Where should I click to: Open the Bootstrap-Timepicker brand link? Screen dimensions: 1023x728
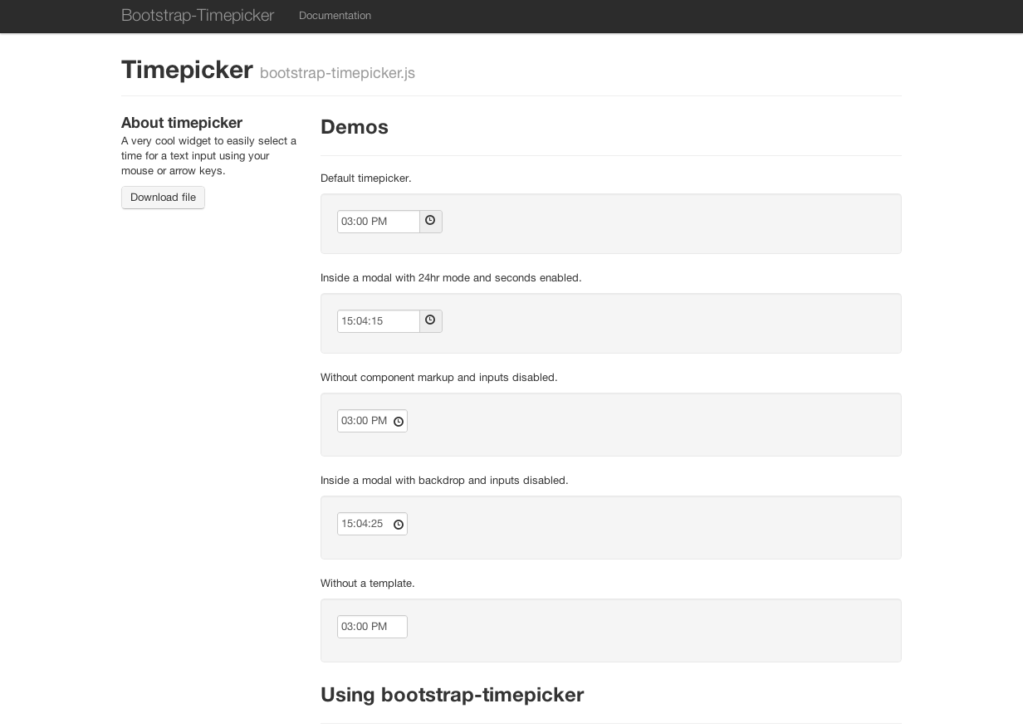click(x=198, y=15)
